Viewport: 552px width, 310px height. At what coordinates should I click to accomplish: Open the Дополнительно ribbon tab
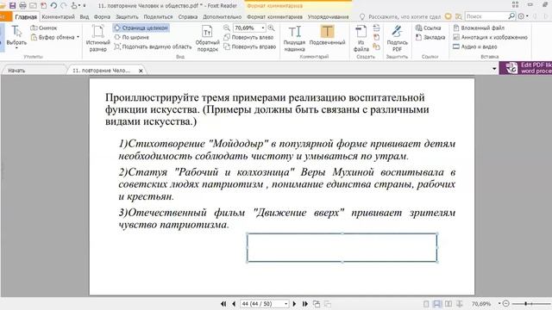point(222,16)
